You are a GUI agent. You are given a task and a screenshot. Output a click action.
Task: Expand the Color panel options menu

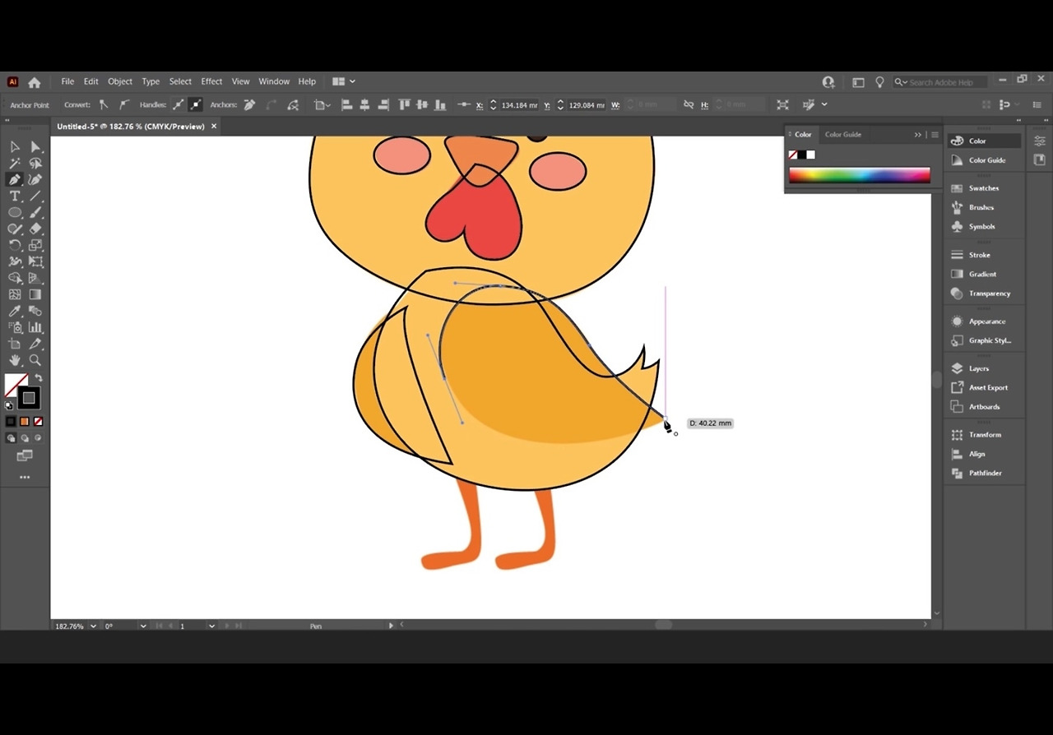tap(935, 135)
